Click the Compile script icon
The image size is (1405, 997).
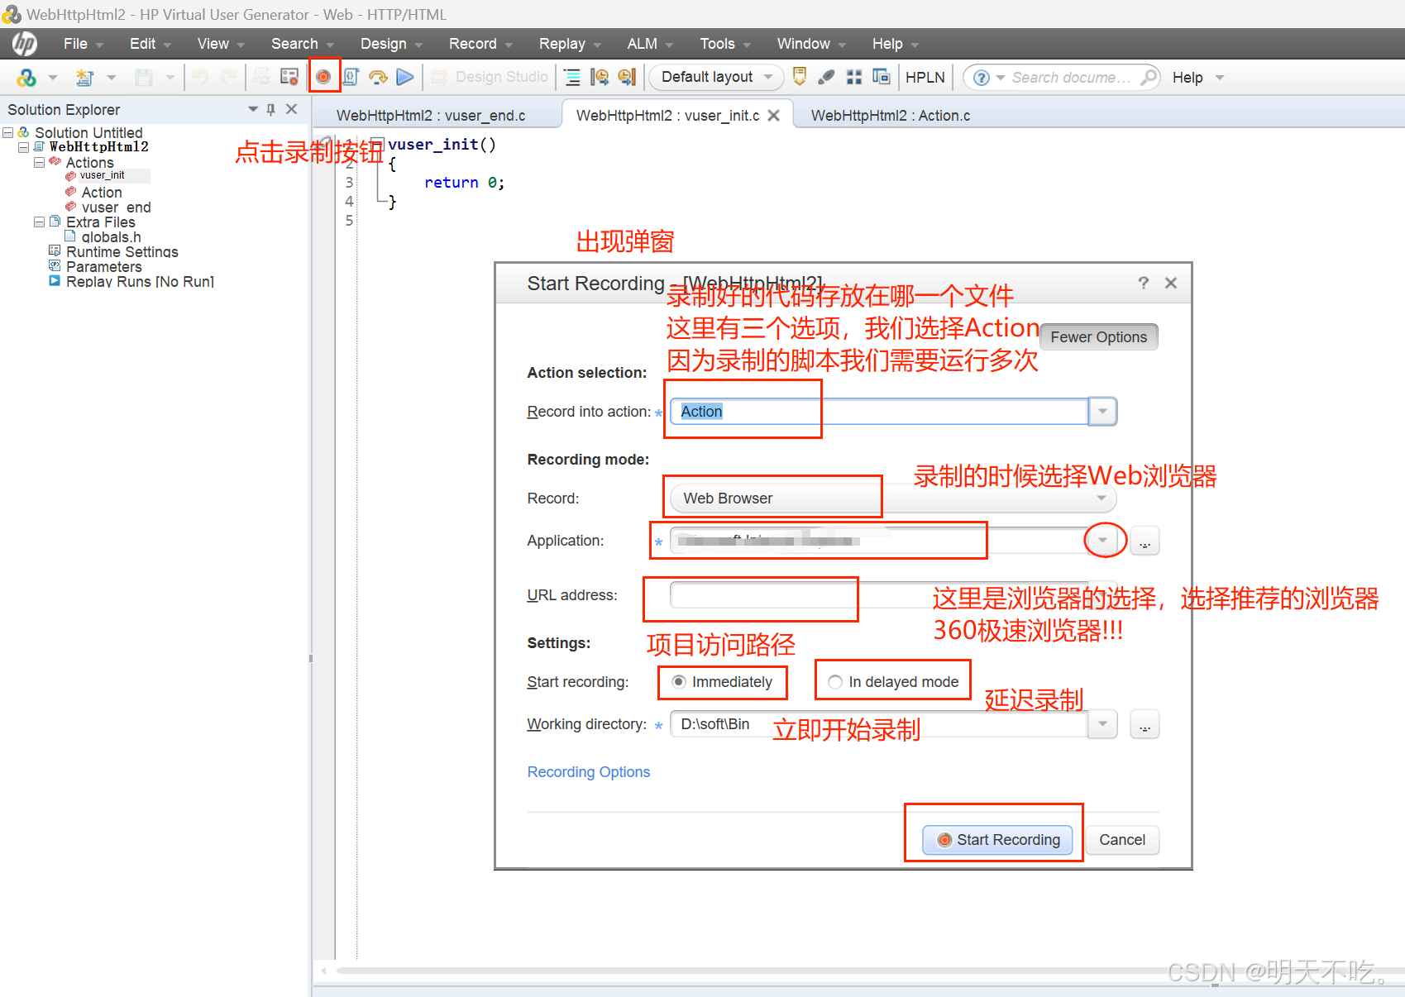(x=351, y=77)
